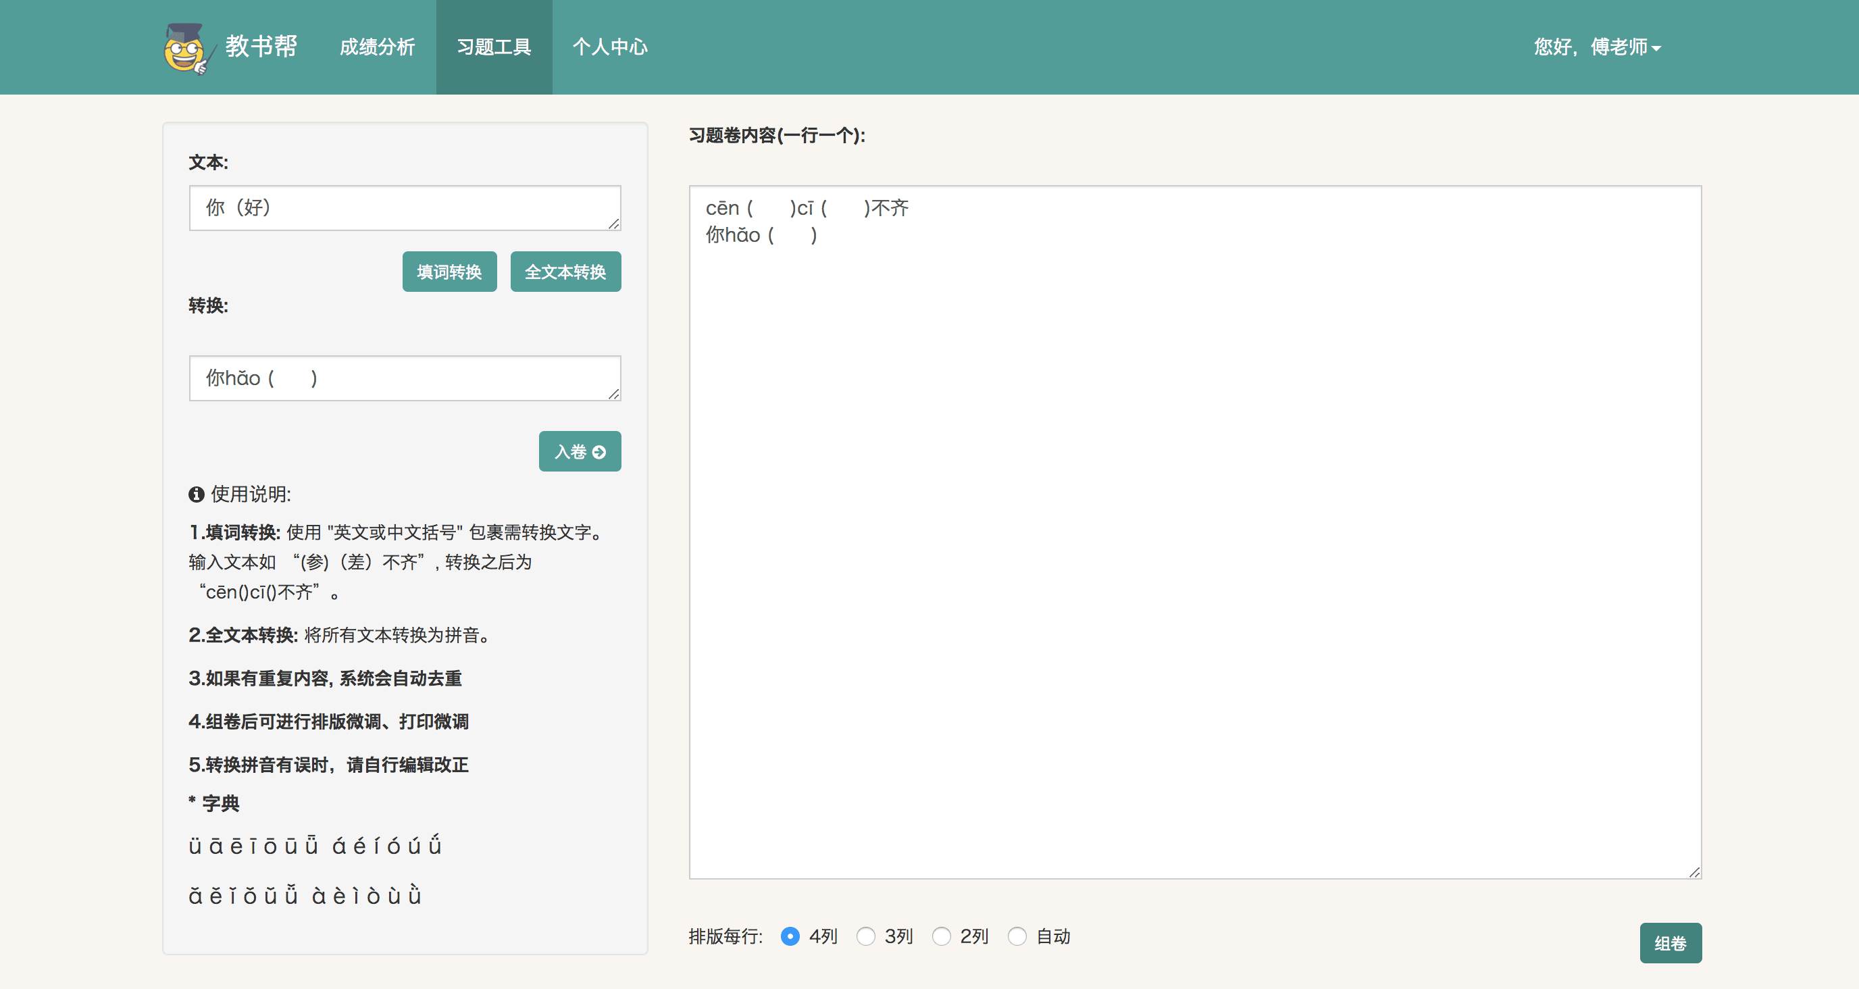This screenshot has width=1859, height=989.
Task: Click into the 文本 input box
Action: [x=404, y=208]
